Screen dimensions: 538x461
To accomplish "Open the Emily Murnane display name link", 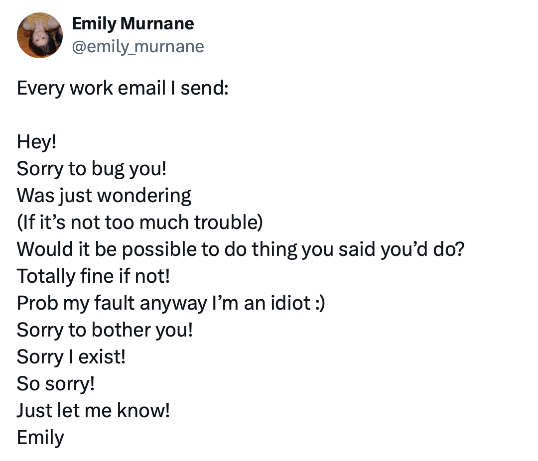I will coord(133,23).
